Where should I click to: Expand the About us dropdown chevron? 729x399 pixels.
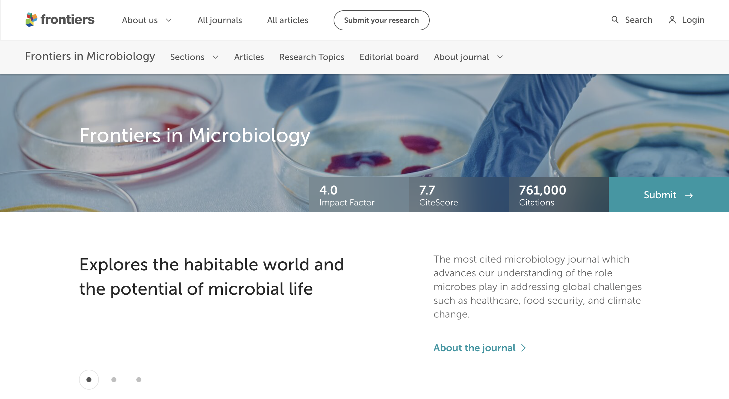(169, 20)
